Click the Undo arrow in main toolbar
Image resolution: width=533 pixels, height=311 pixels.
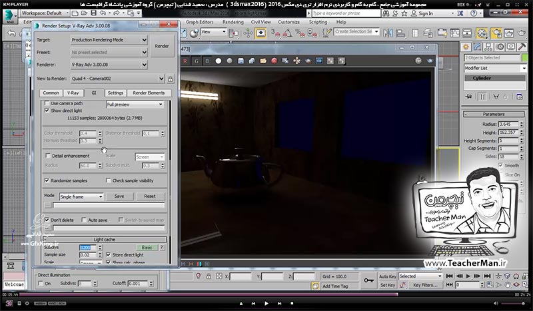pos(11,33)
